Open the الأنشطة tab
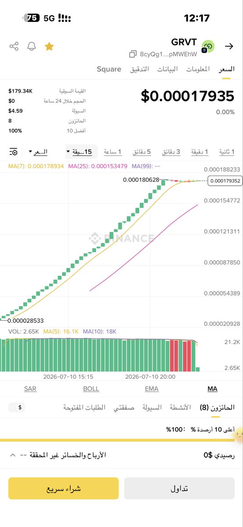Viewport: 243px width, 527px height. tap(181, 407)
